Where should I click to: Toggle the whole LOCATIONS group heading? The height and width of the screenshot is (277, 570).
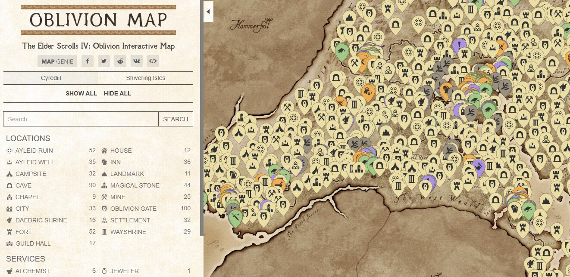(x=28, y=138)
